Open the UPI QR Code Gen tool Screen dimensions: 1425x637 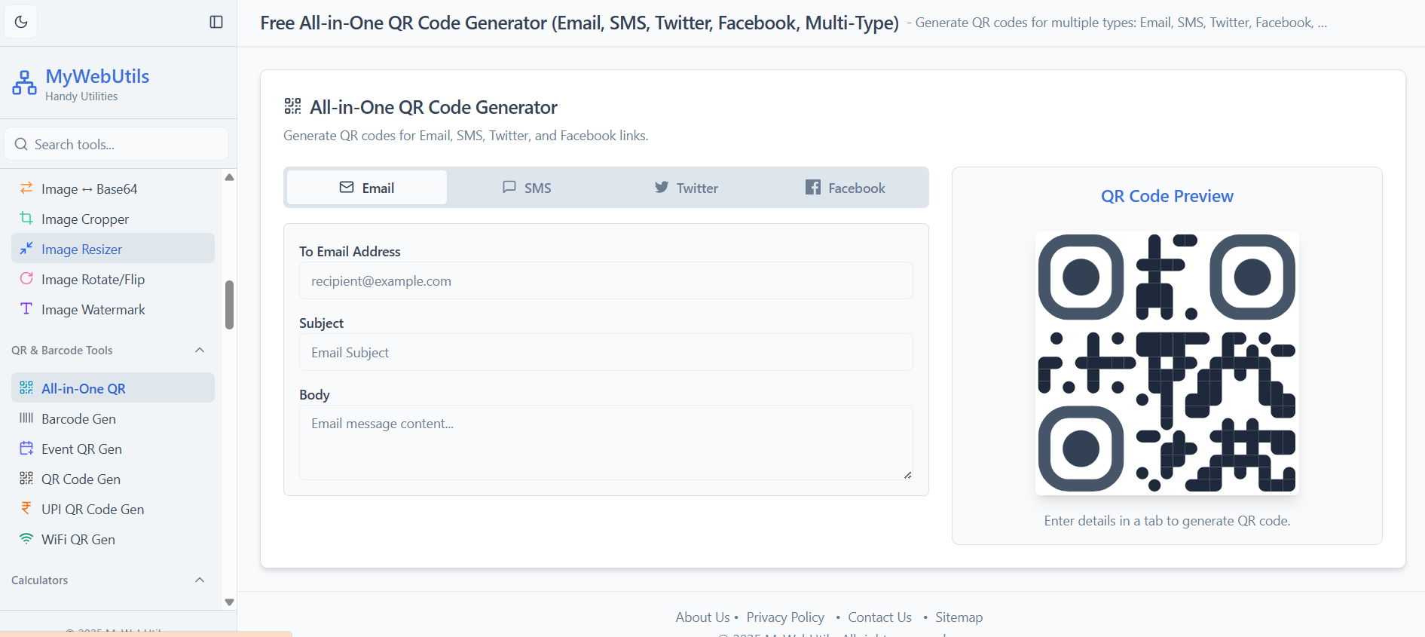[92, 510]
